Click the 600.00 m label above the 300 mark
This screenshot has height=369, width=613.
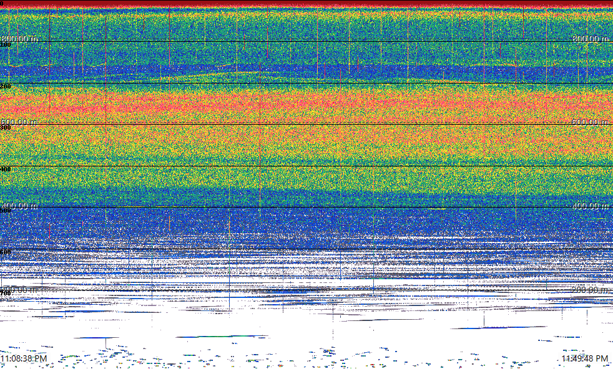pyautogui.click(x=19, y=122)
